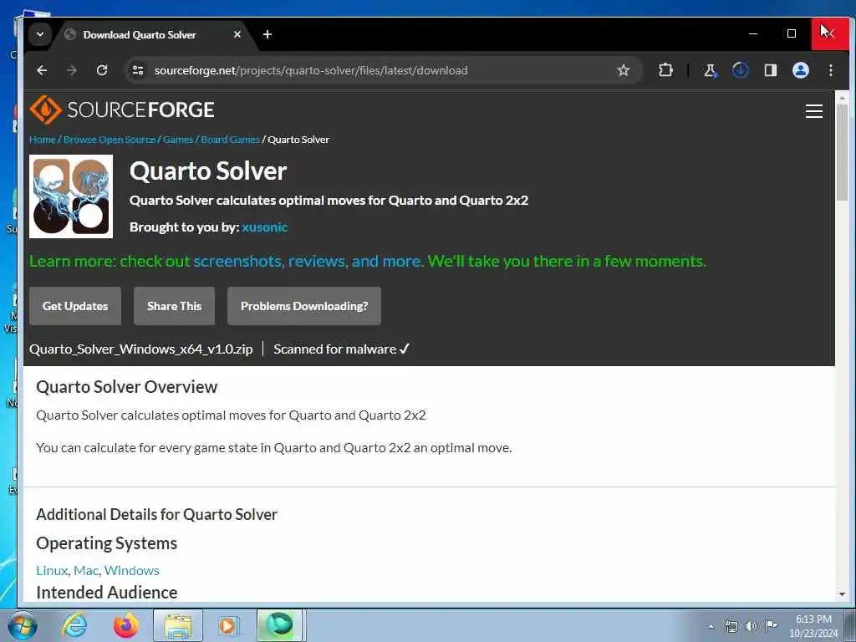This screenshot has width=856, height=642.
Task: Open the Games breadcrumb link
Action: [x=178, y=140]
